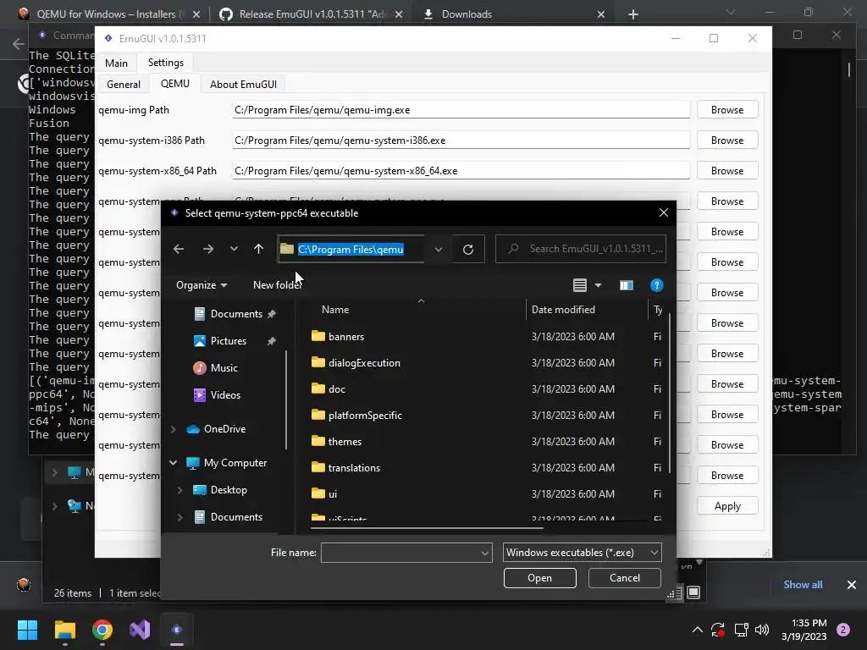
Task: Click the File name input box
Action: click(x=400, y=553)
